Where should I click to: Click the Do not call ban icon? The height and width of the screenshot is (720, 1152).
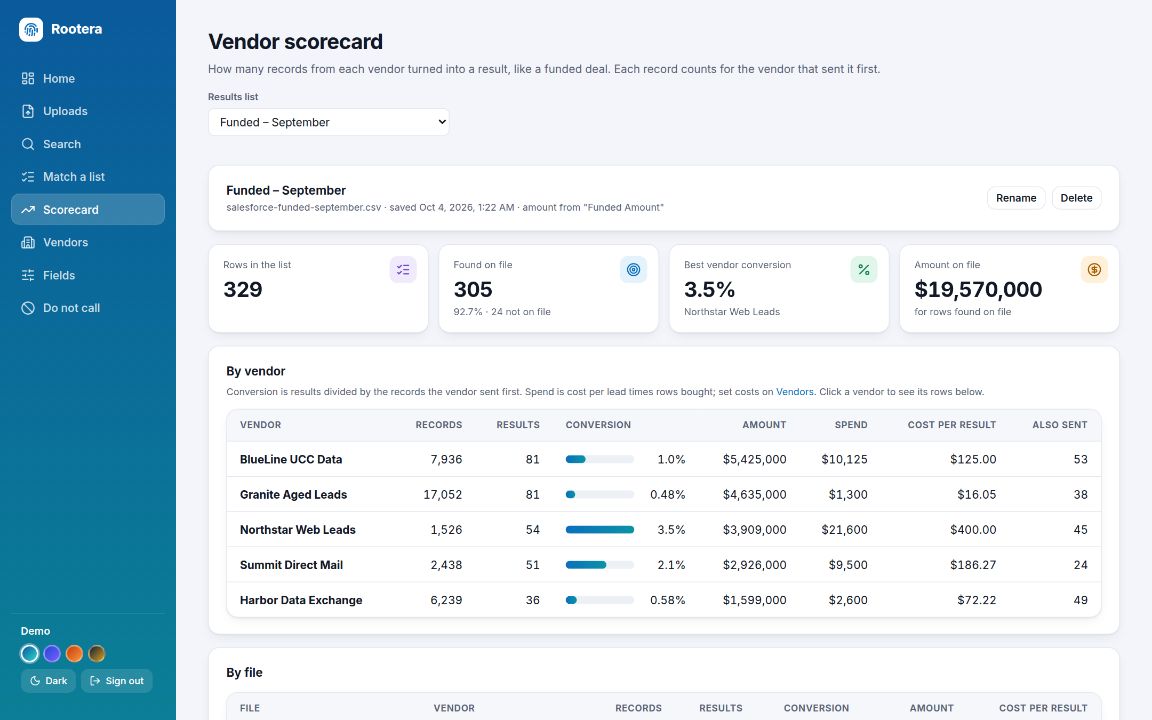click(x=28, y=308)
